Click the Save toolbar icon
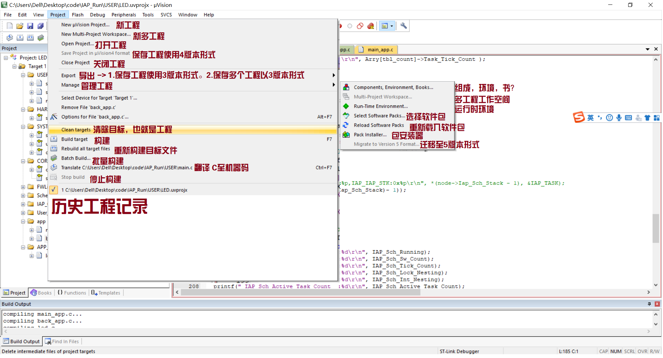 (x=30, y=26)
